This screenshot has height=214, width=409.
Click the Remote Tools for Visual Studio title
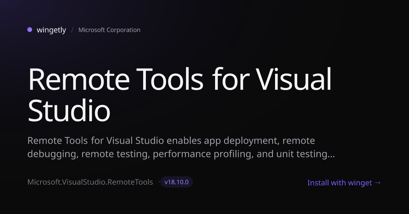click(x=180, y=95)
